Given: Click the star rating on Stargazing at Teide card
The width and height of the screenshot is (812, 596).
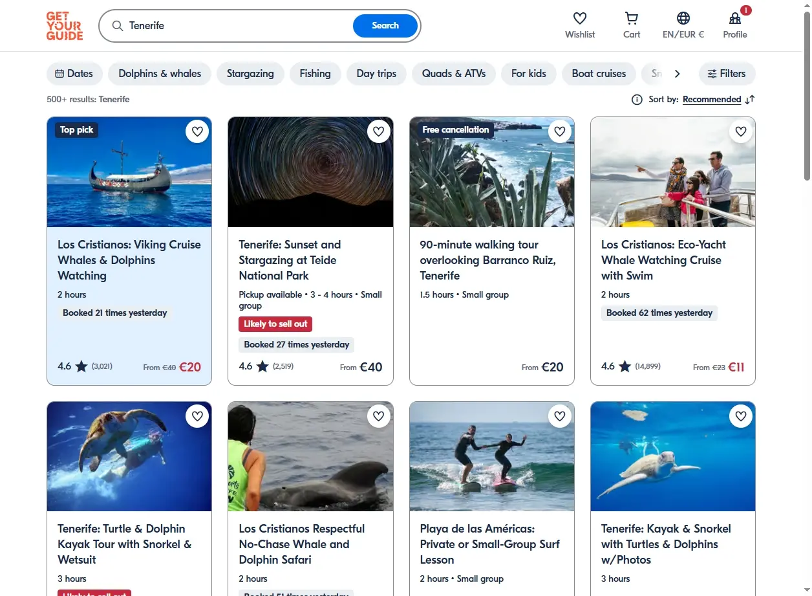Looking at the screenshot, I should click(262, 367).
